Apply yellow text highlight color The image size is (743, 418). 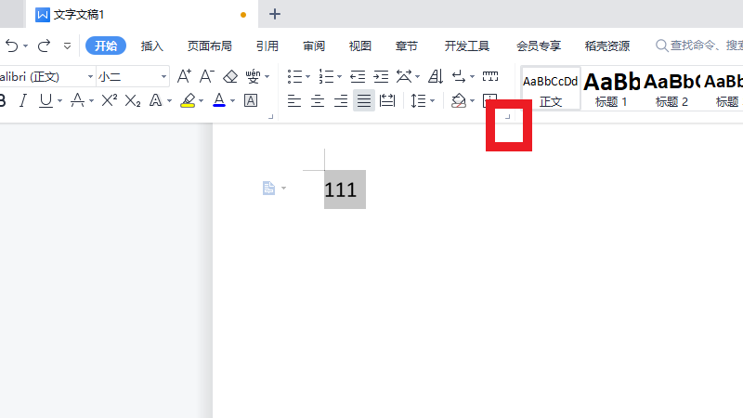click(188, 100)
